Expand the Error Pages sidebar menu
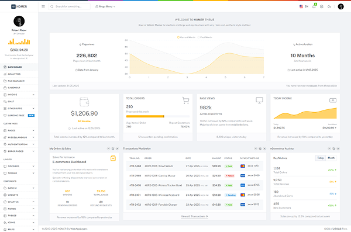This screenshot has height=232, width=351. (19, 151)
